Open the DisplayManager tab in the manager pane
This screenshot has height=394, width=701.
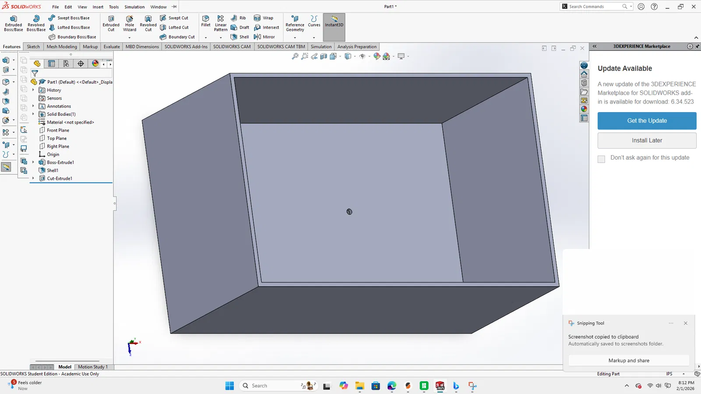point(95,64)
